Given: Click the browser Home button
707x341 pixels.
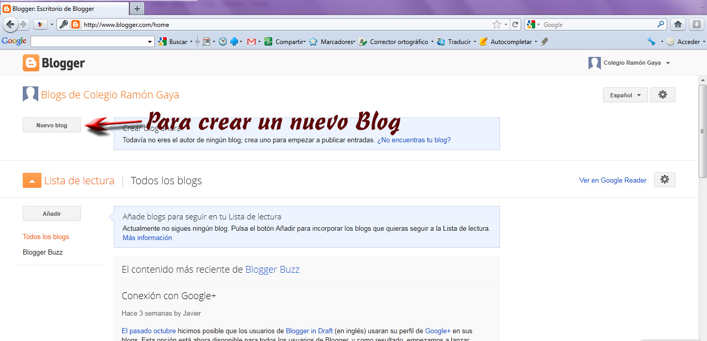Looking at the screenshot, I should click(678, 24).
